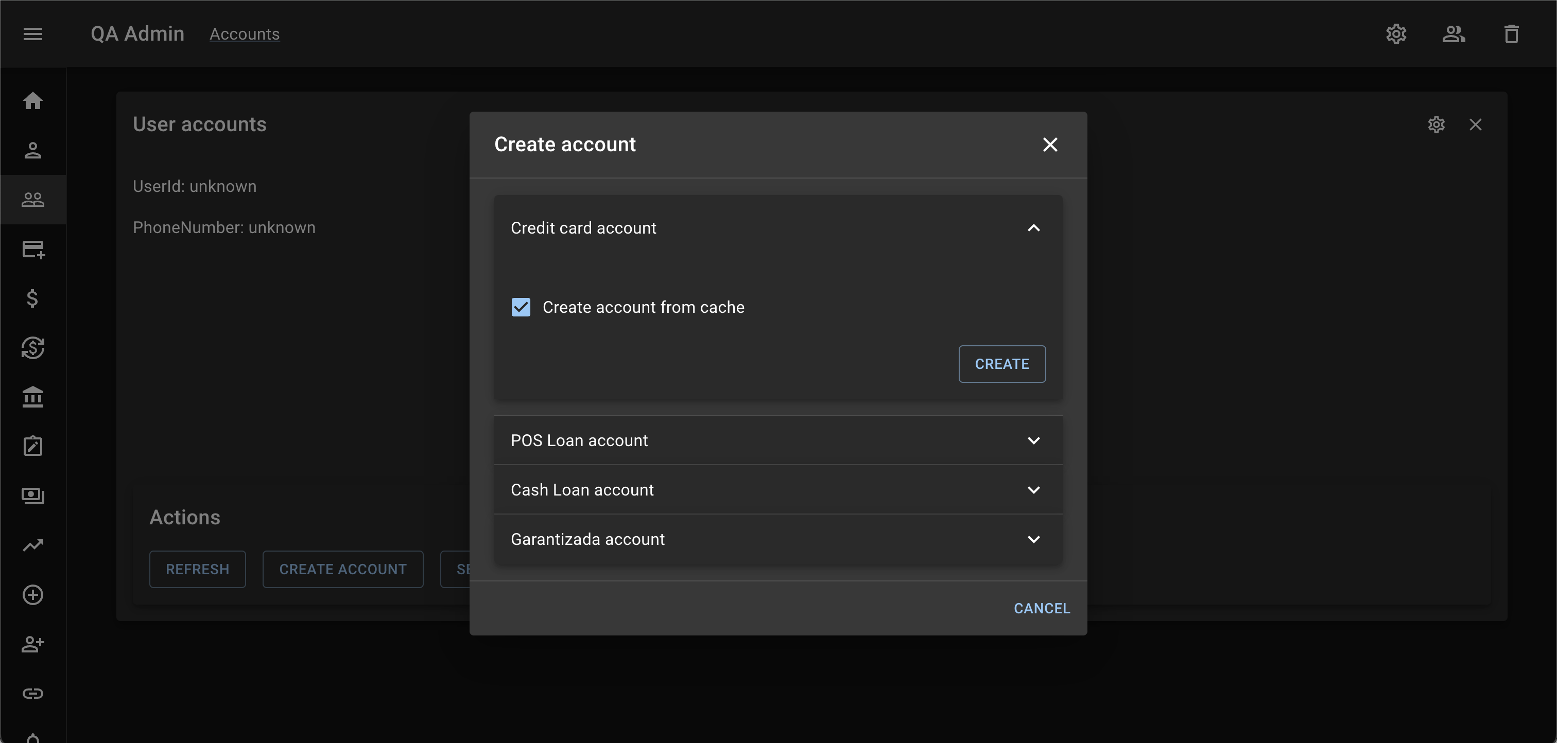Click CANCEL to dismiss dialog
The height and width of the screenshot is (743, 1557).
click(1042, 606)
